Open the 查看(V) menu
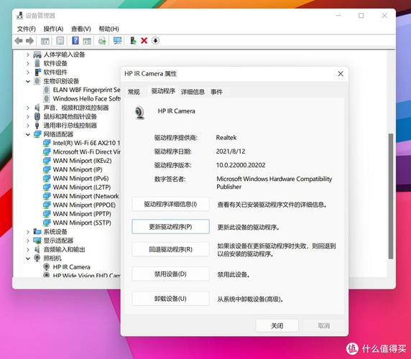This screenshot has height=359, width=411. coord(81,29)
